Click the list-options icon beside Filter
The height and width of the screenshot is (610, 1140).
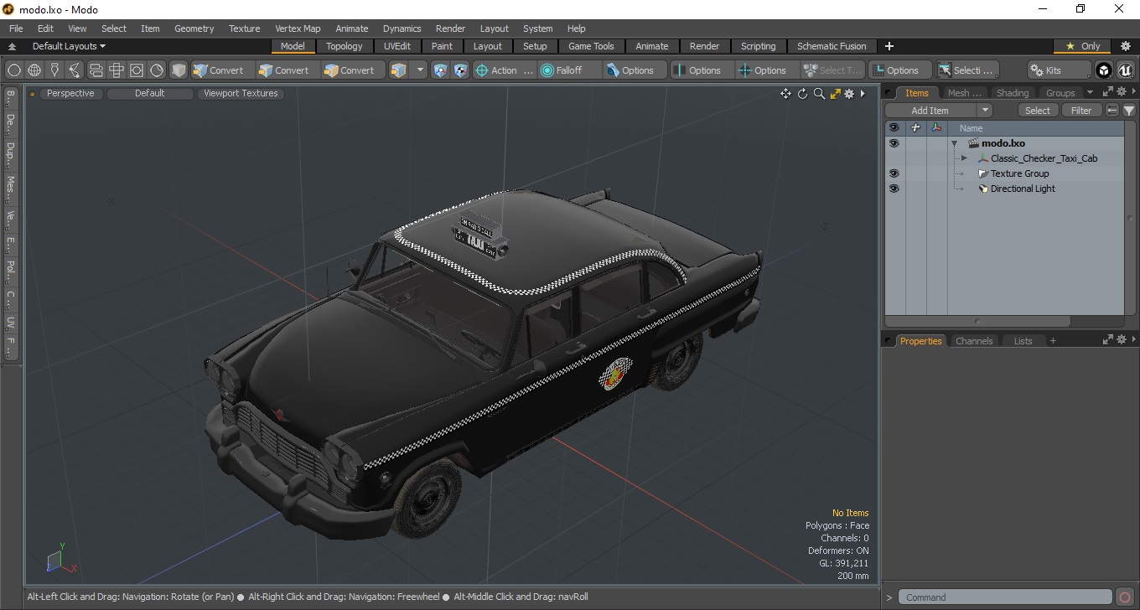[1112, 111]
